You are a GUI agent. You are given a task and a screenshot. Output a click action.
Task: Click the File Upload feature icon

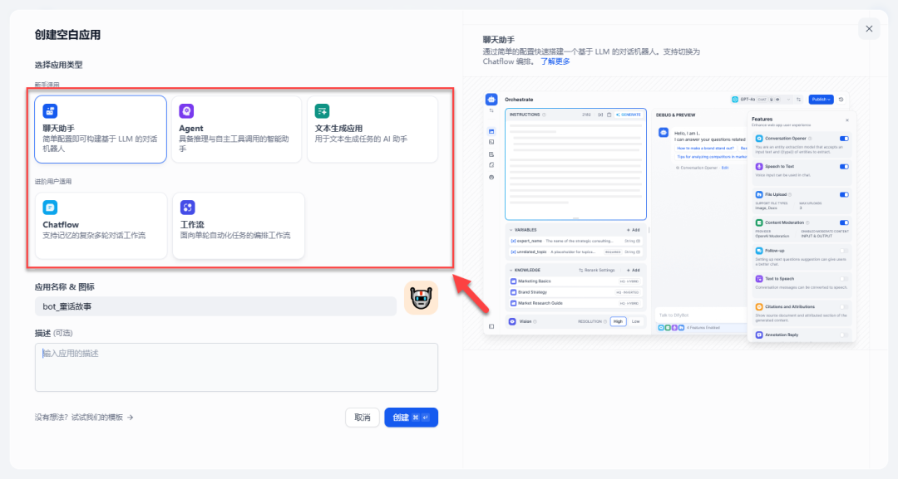pyautogui.click(x=759, y=194)
